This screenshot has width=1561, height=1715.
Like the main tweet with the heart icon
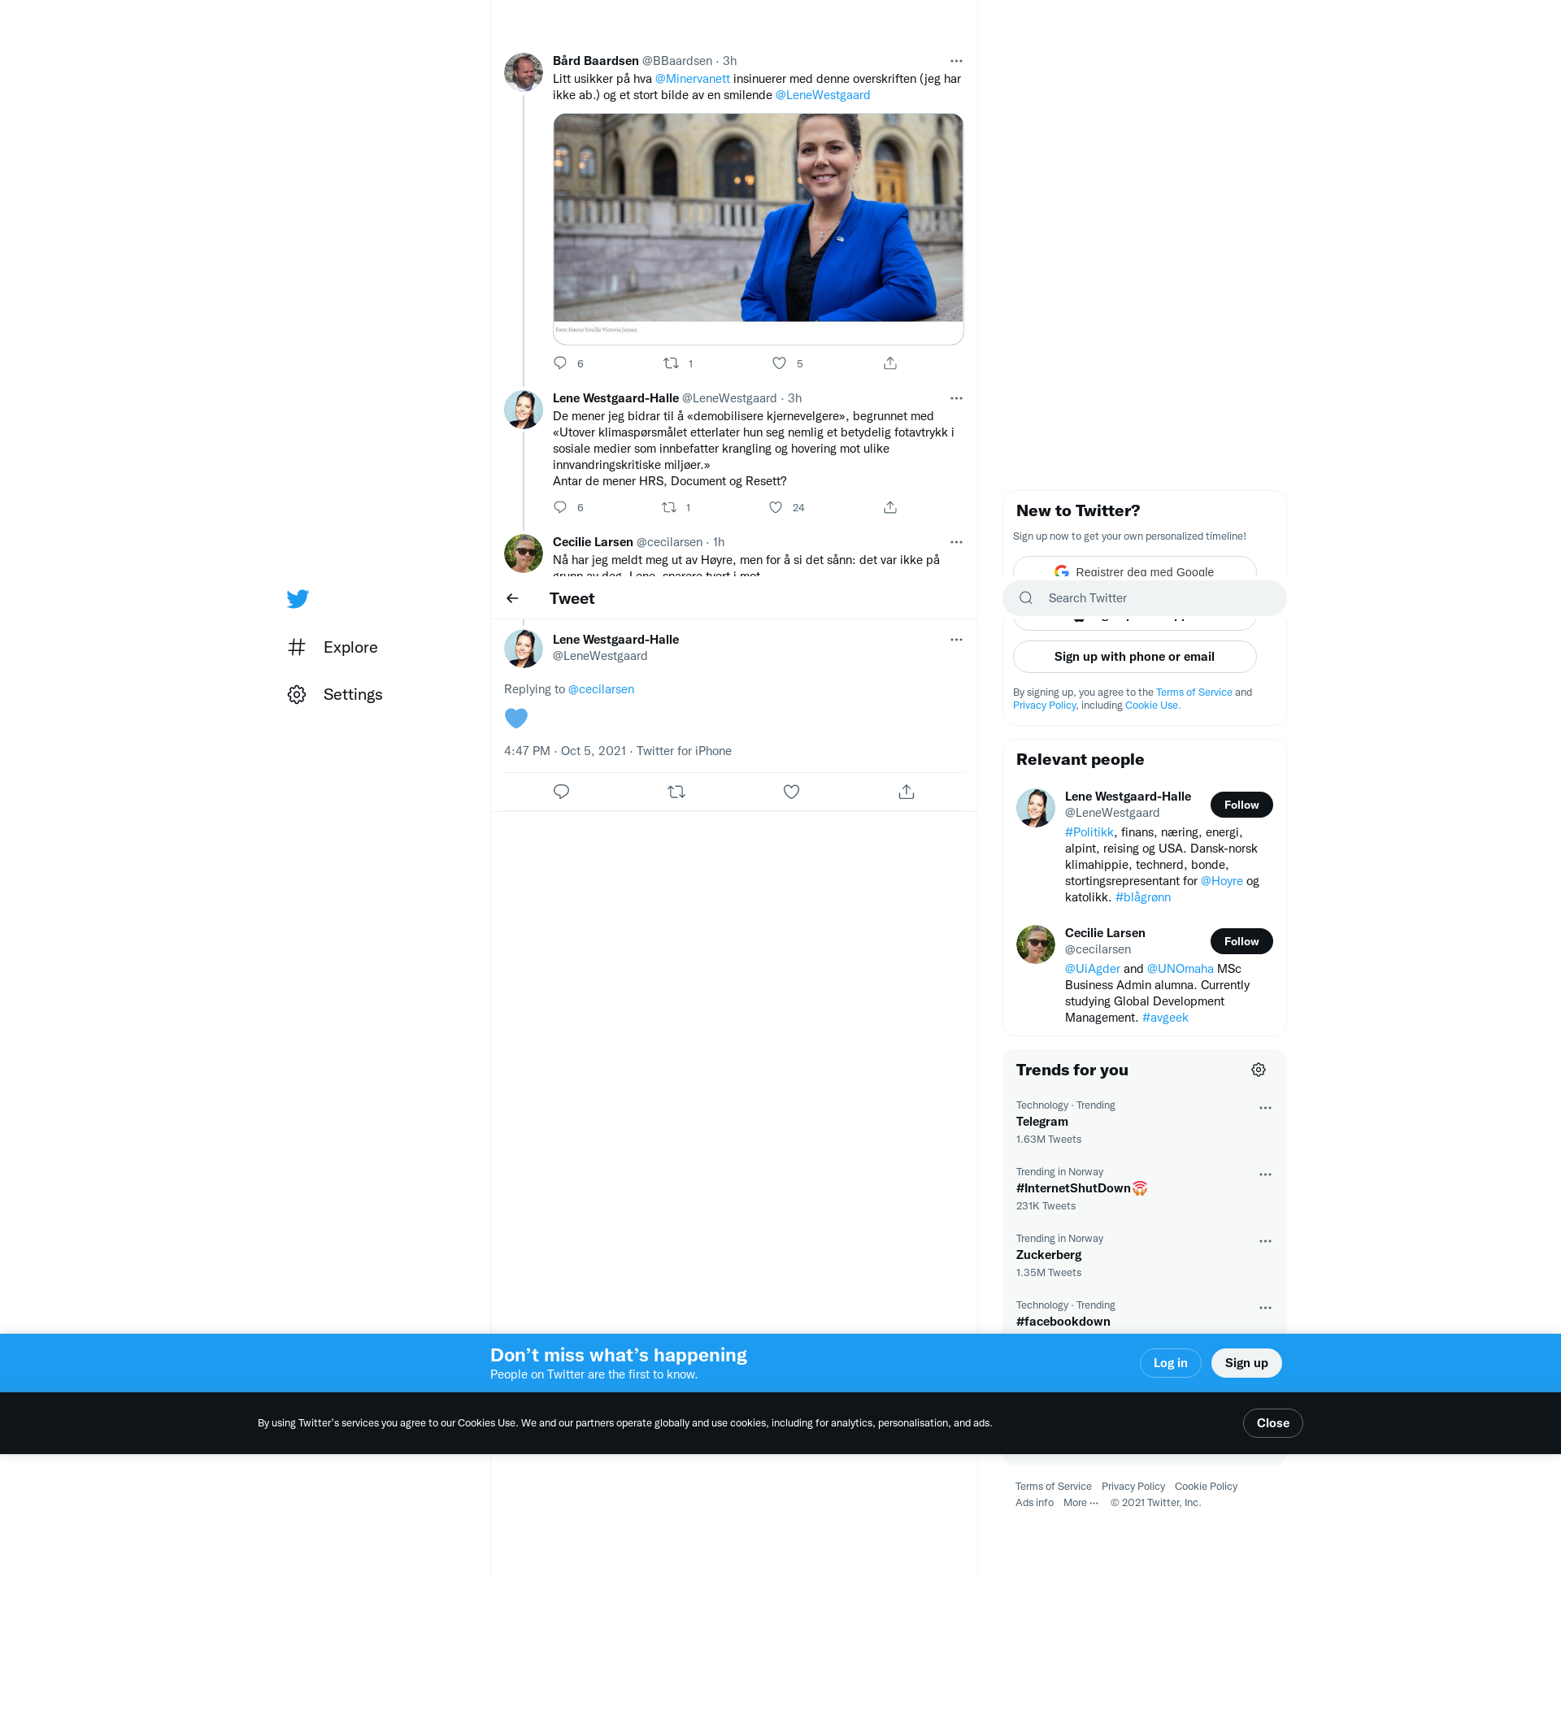tap(791, 791)
